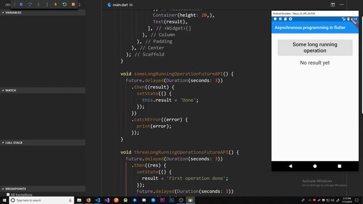Open Photoshop taskbar icon

tap(172, 200)
